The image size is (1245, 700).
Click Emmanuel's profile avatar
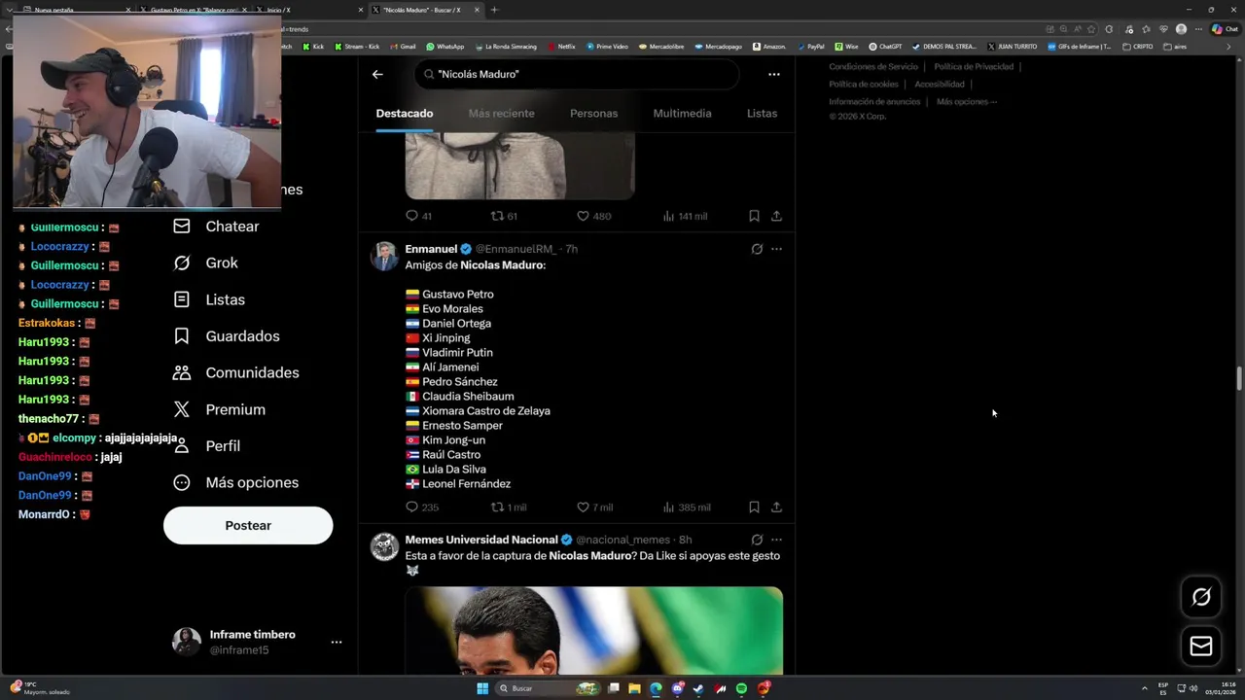384,257
